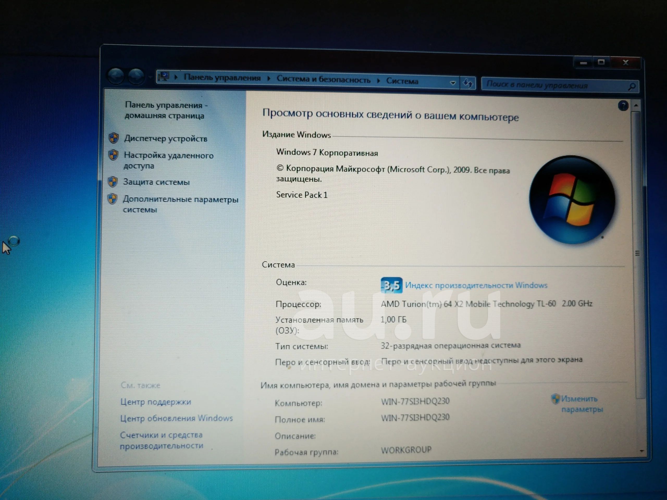Click the text Service Pack 1
Viewport: 667px width, 500px height.
click(301, 195)
